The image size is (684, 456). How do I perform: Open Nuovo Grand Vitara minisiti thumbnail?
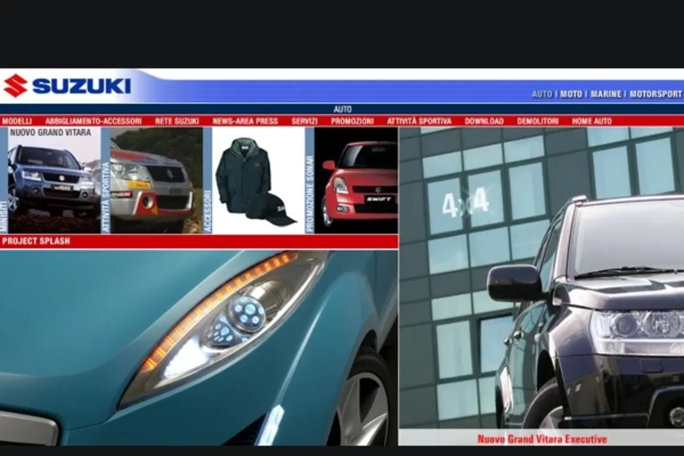tap(54, 180)
